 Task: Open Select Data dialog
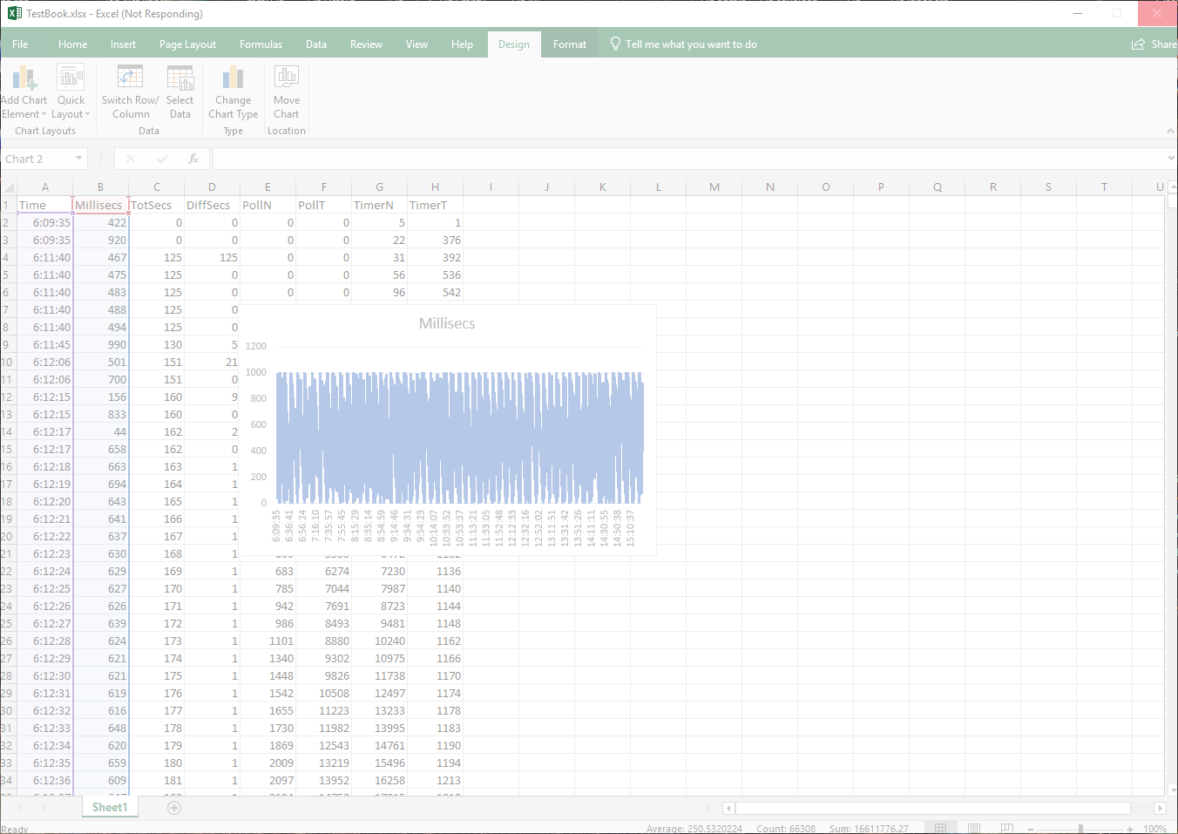pos(180,92)
